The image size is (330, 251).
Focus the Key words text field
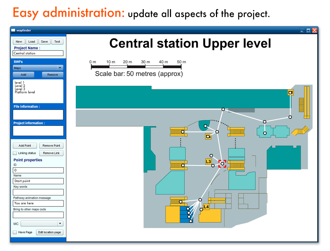(38, 192)
